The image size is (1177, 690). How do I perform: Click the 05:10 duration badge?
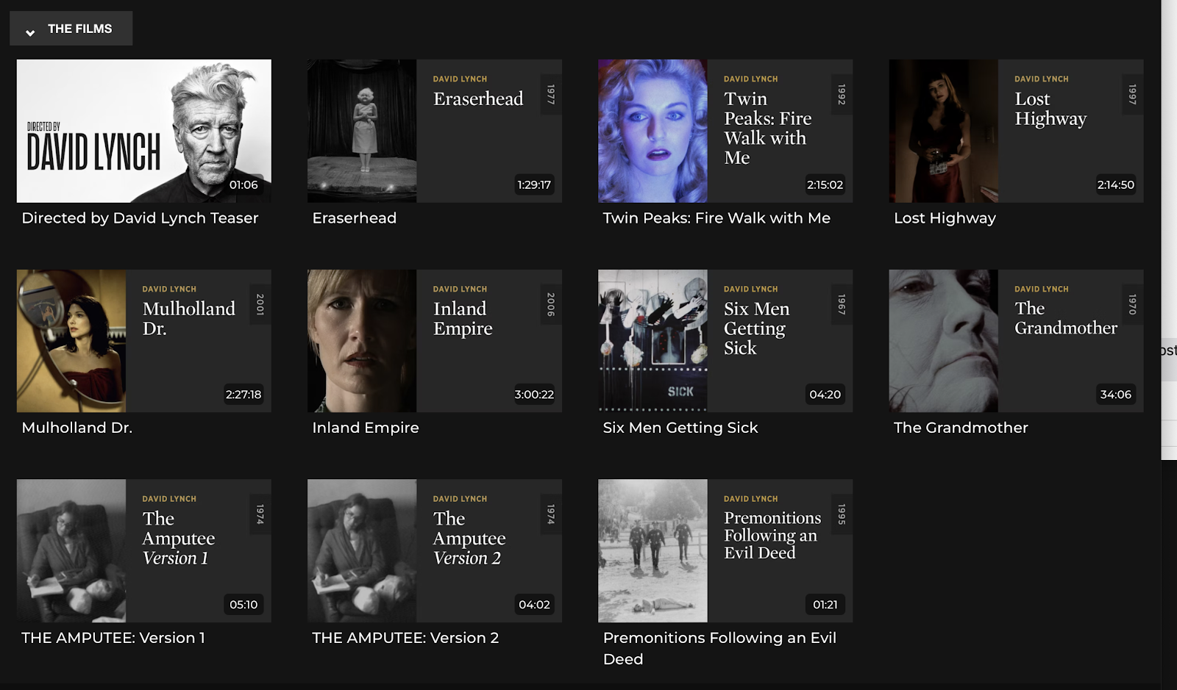[x=243, y=605]
